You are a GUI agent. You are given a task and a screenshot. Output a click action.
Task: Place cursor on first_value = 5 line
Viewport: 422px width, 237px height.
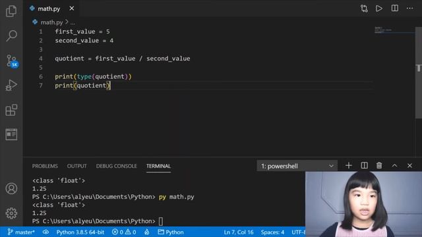point(82,32)
